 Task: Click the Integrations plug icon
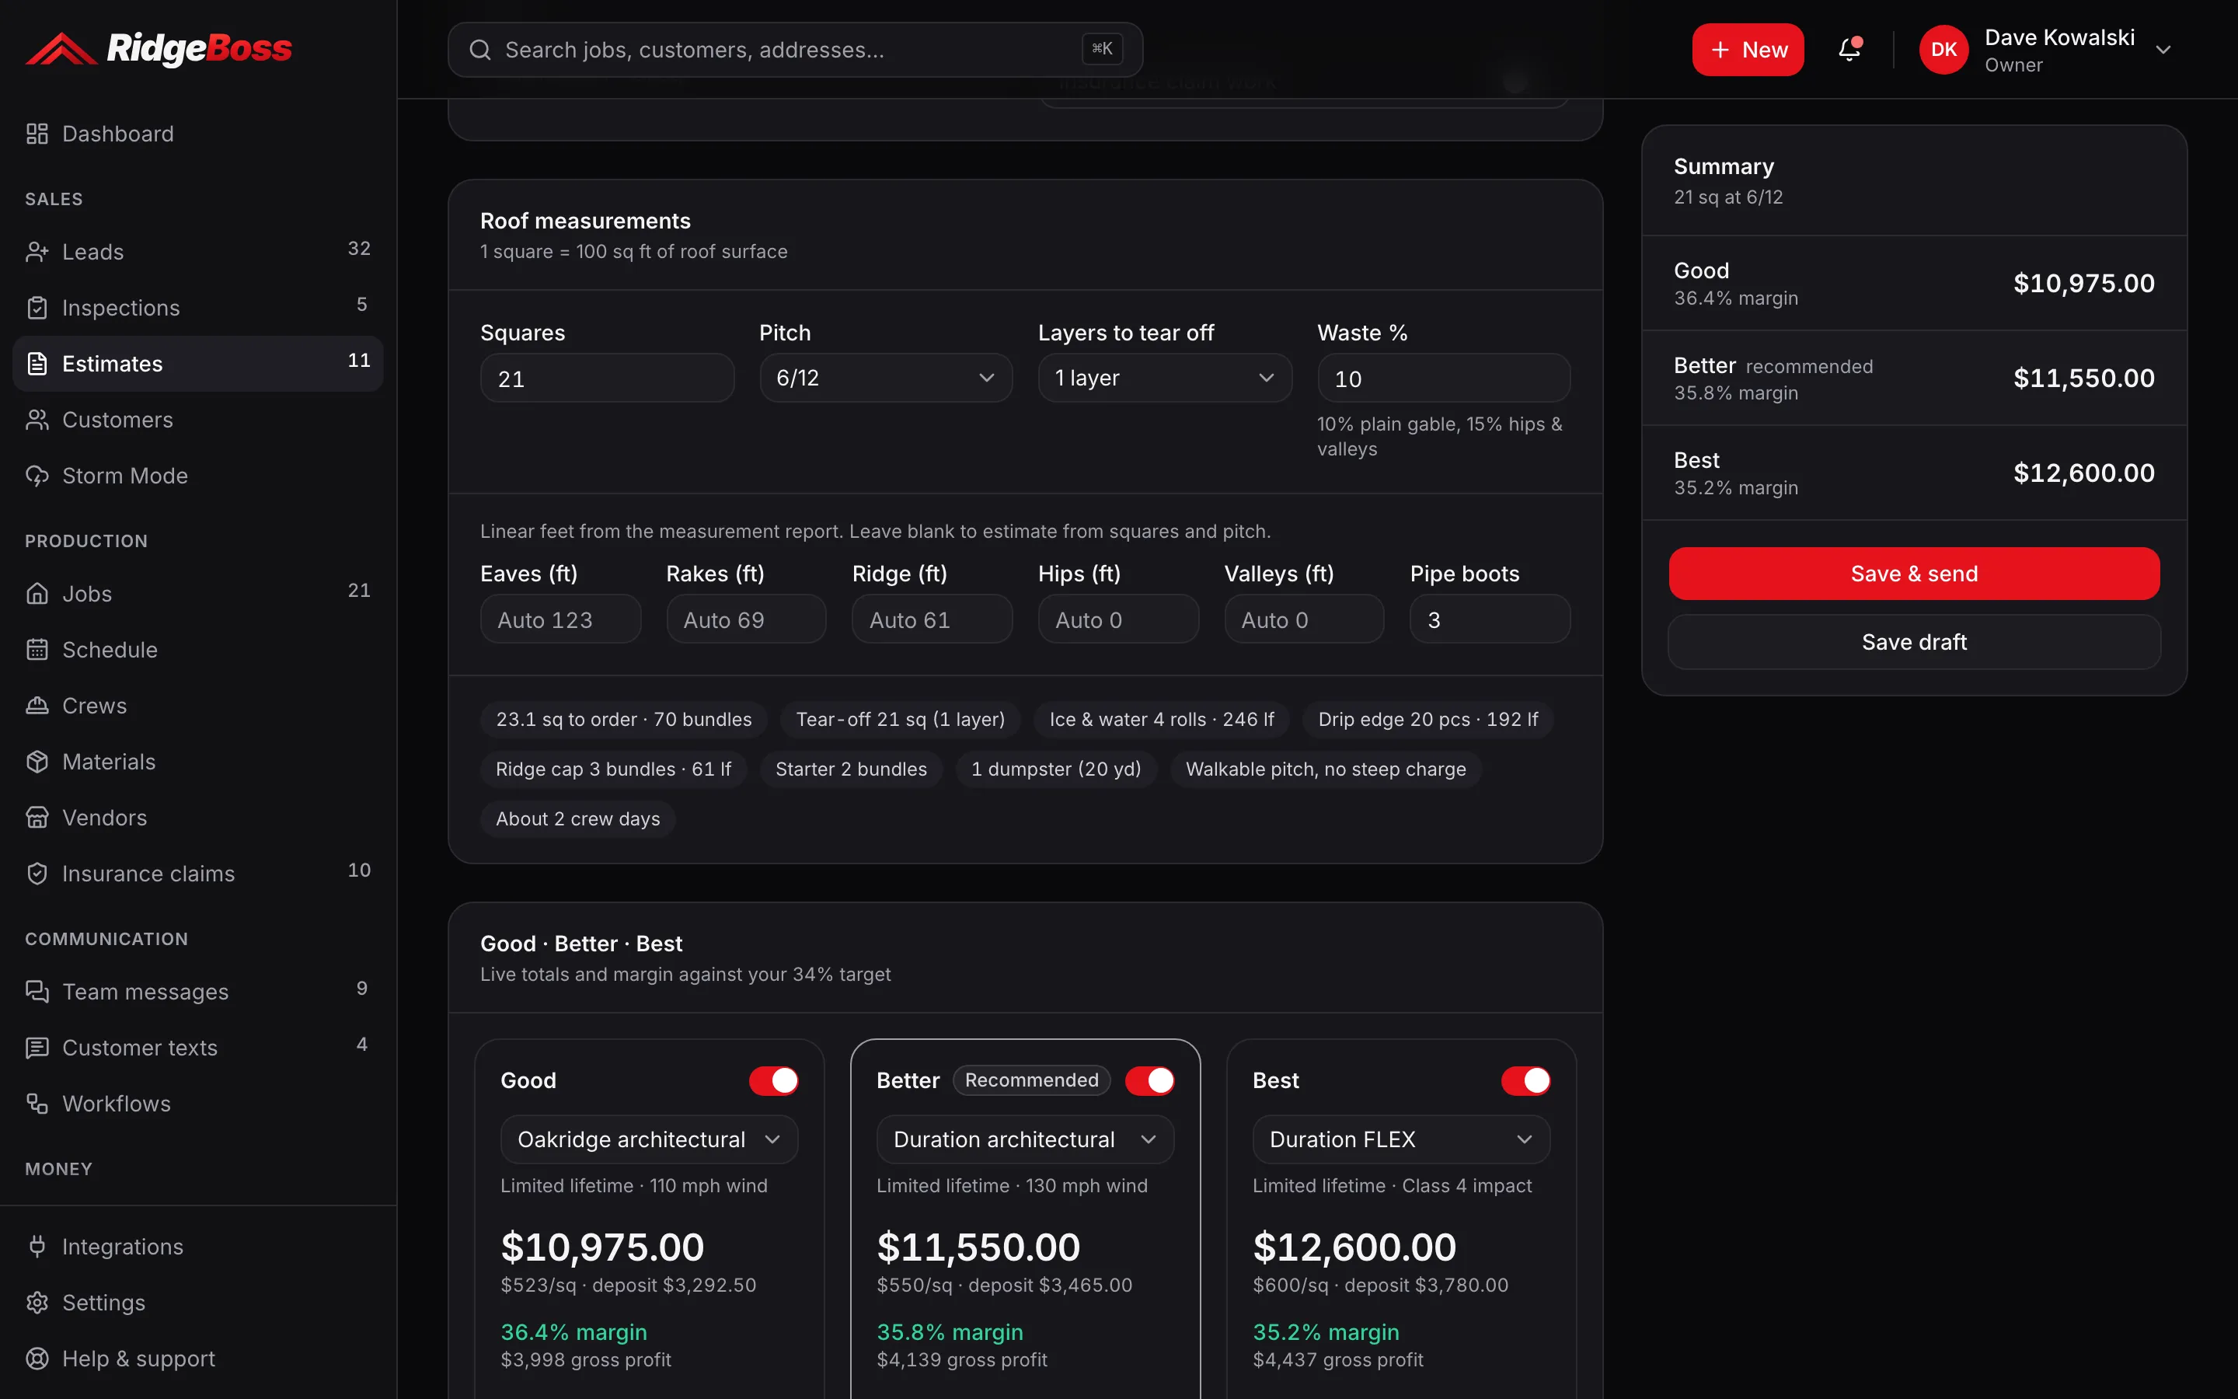click(37, 1247)
